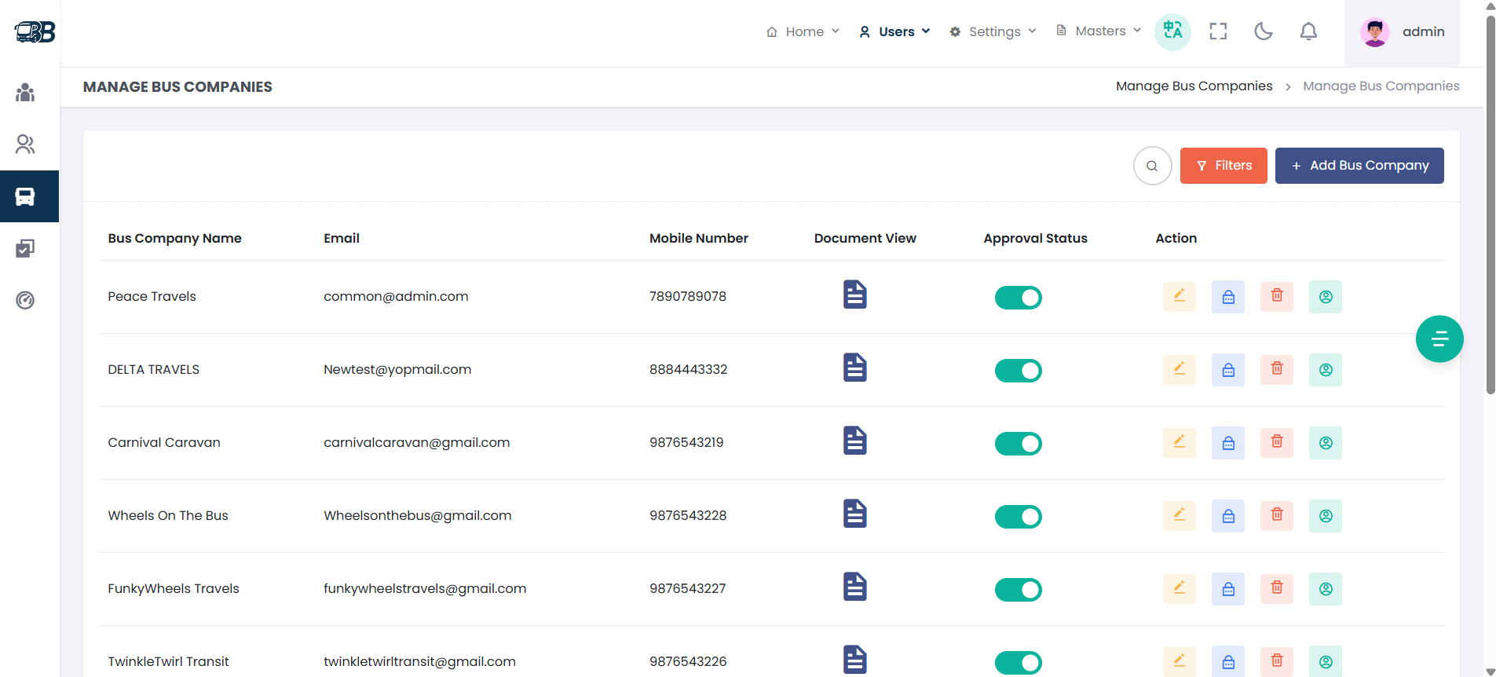The height and width of the screenshot is (677, 1496).
Task: Expand the Masters menu dropdown
Action: [x=1098, y=31]
